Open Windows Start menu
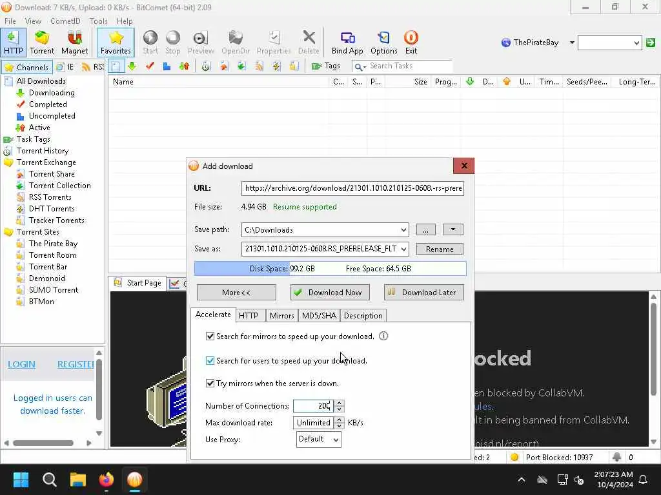The width and height of the screenshot is (661, 495). tap(21, 480)
